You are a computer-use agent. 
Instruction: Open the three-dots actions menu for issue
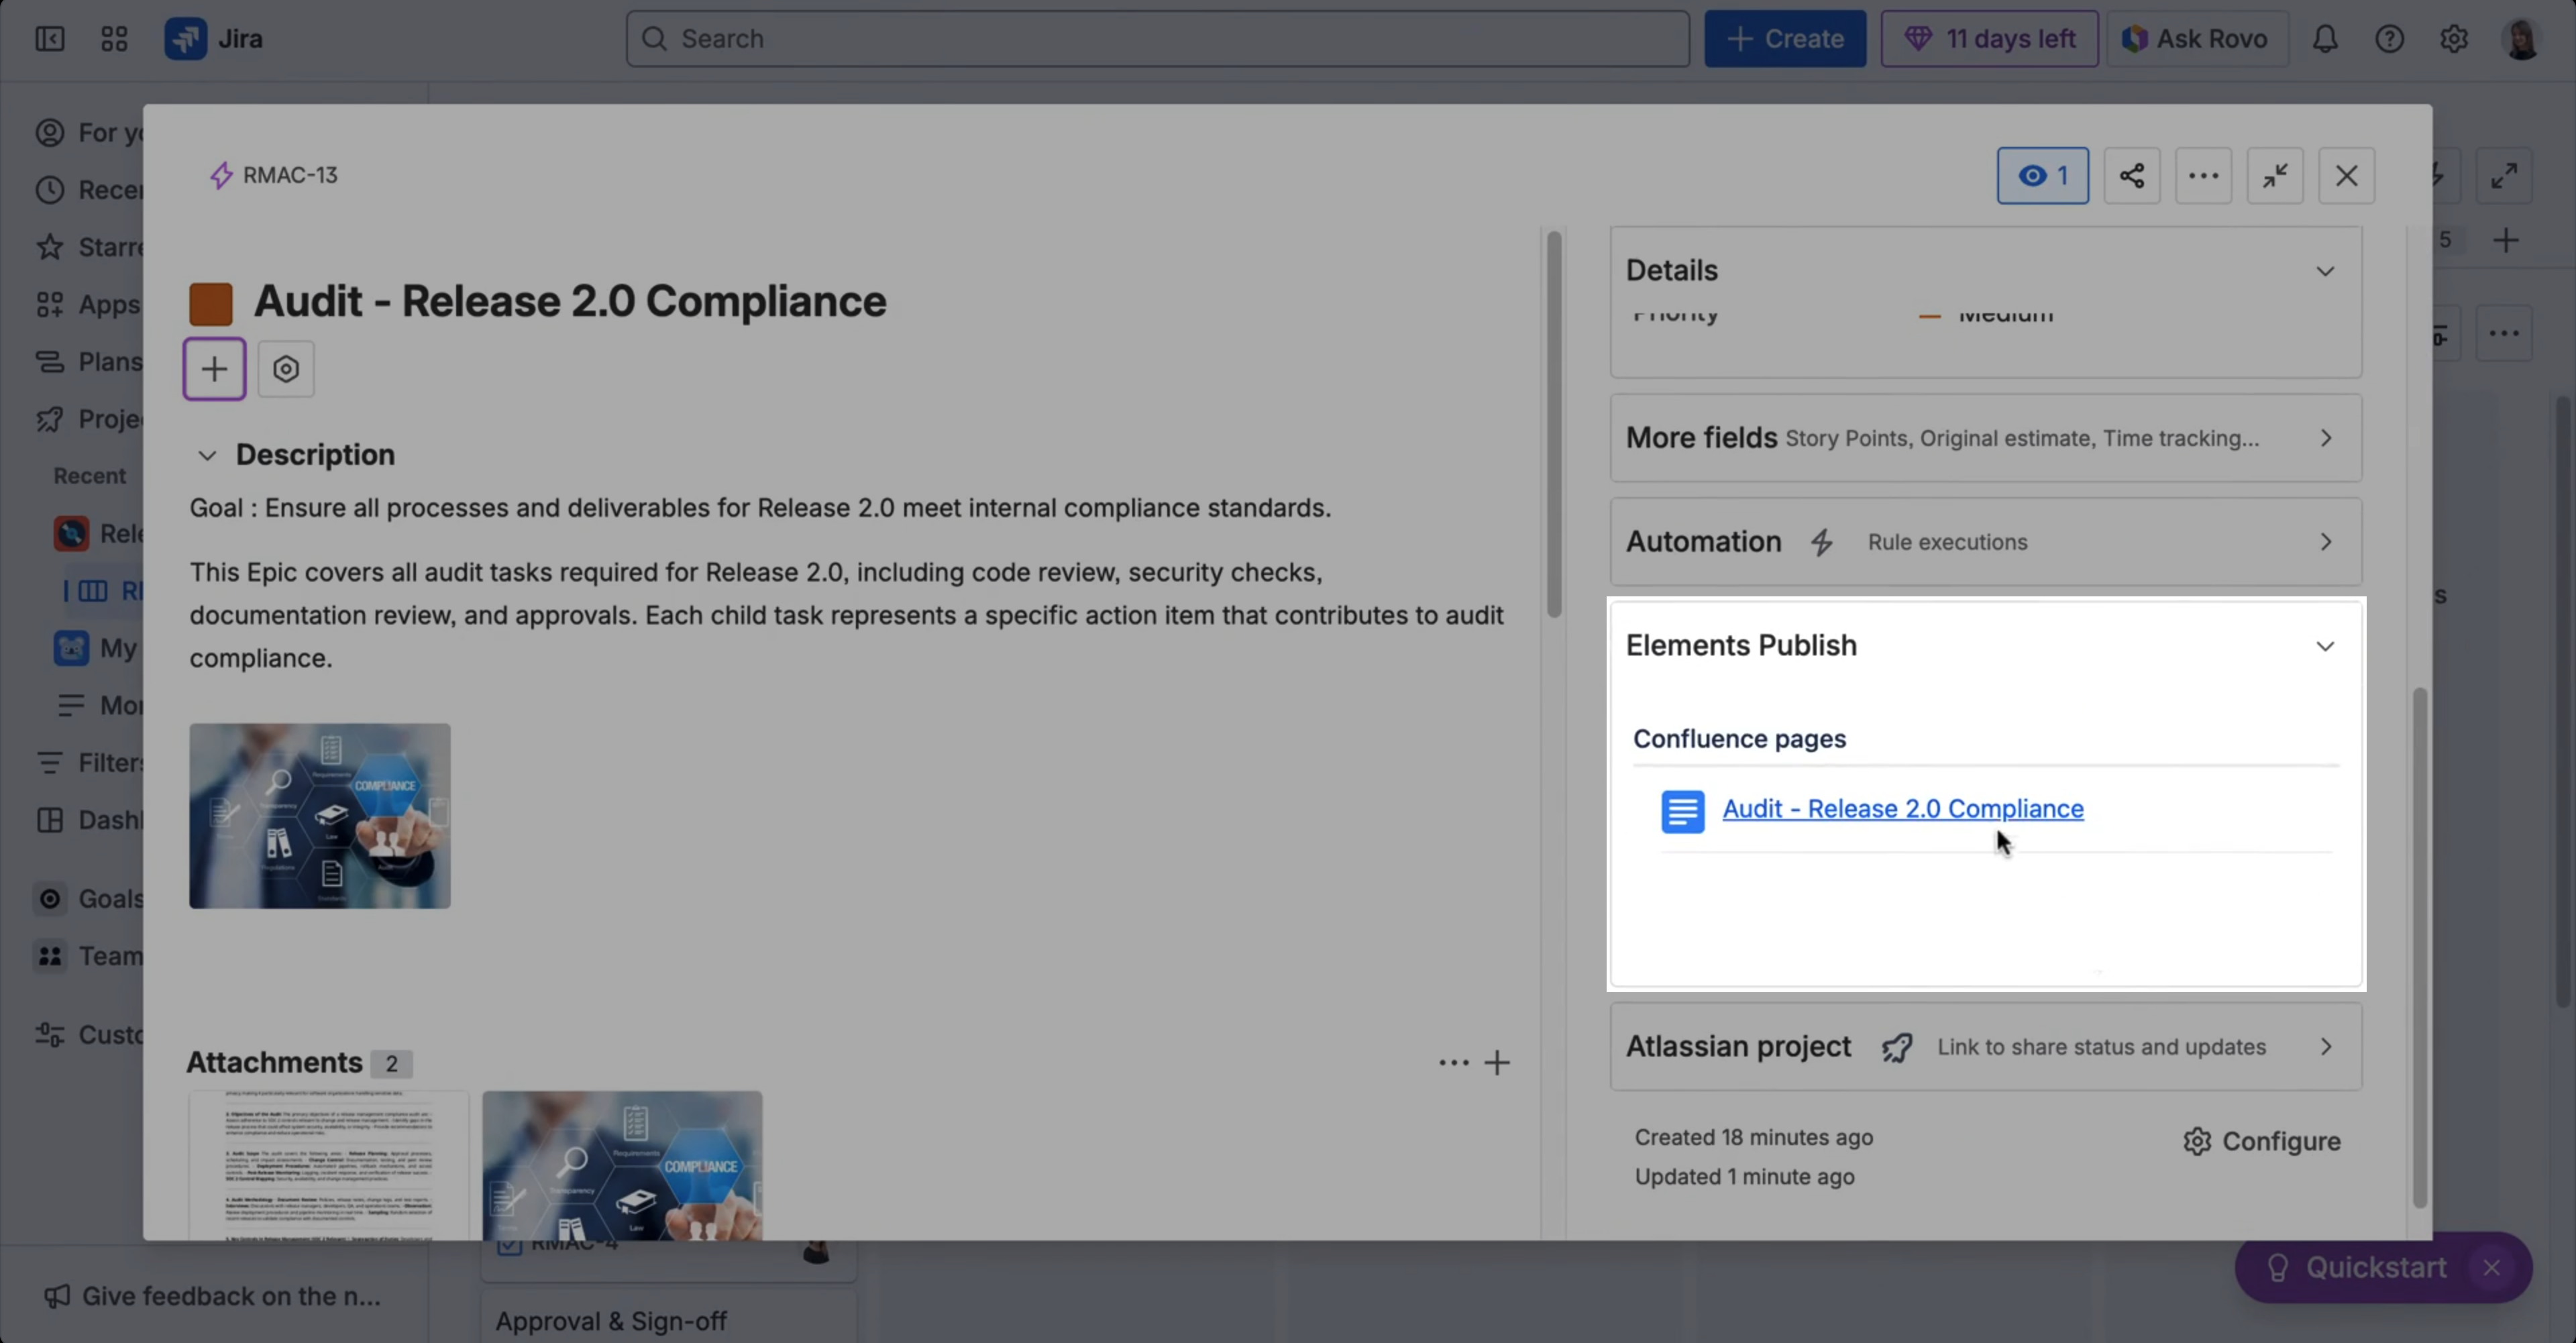point(2203,176)
